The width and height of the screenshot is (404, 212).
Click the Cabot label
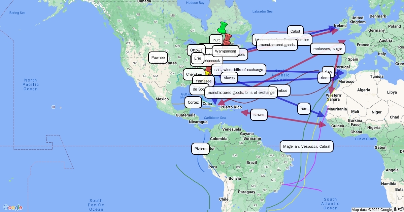(295, 31)
